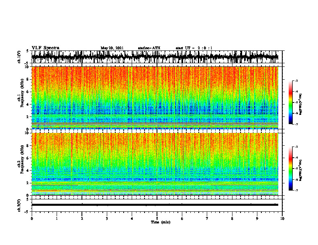Click the "VLF Spectra" plot title

pos(45,48)
